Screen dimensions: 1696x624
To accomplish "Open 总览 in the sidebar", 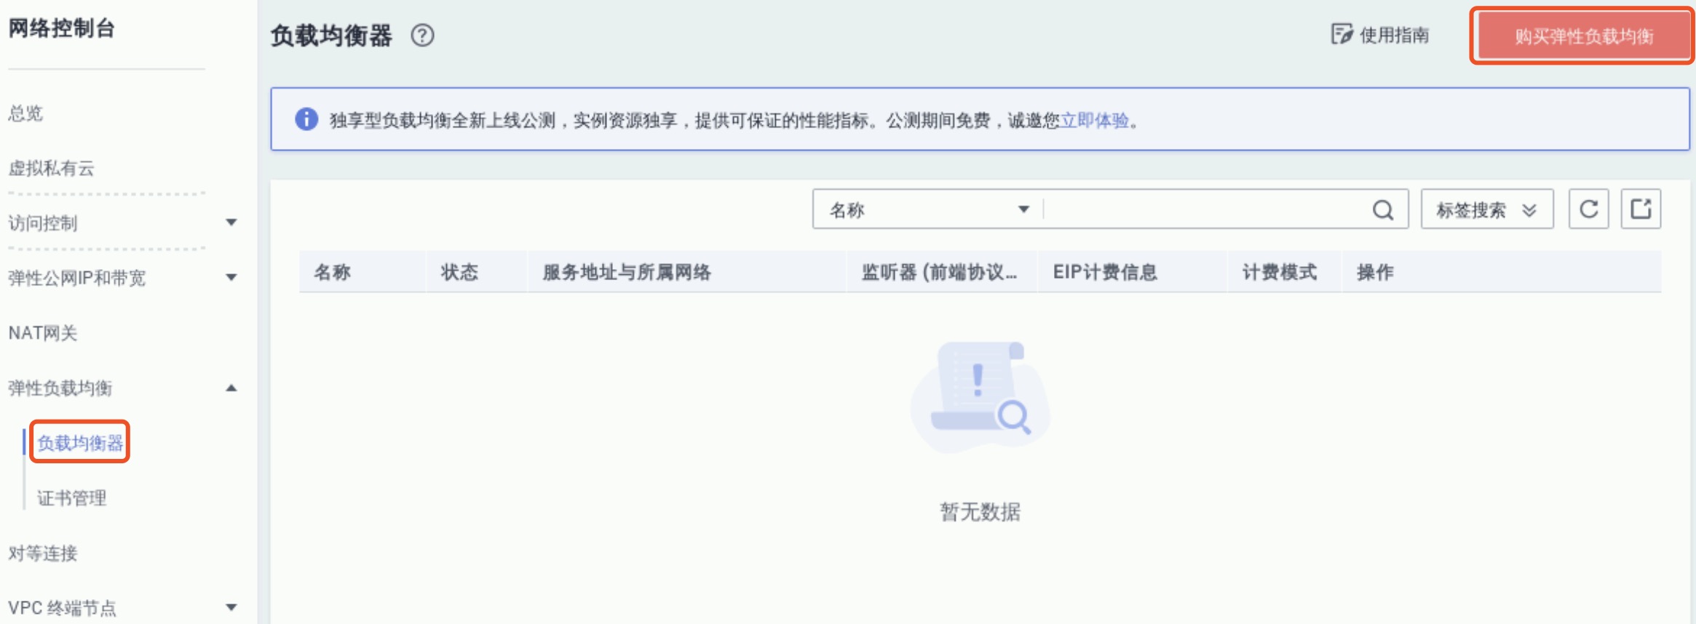I will pos(25,113).
